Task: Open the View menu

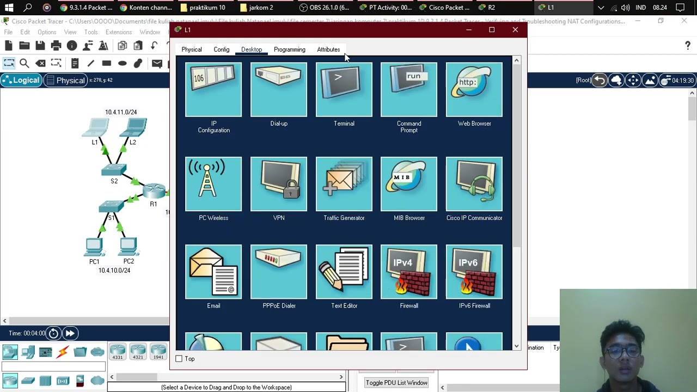Action: [x=70, y=32]
